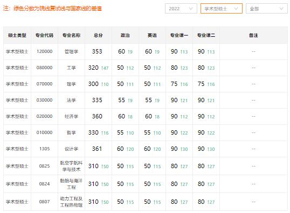Click the 船舶与海洋工程 major name
The width and height of the screenshot is (290, 213).
pyautogui.click(x=71, y=184)
